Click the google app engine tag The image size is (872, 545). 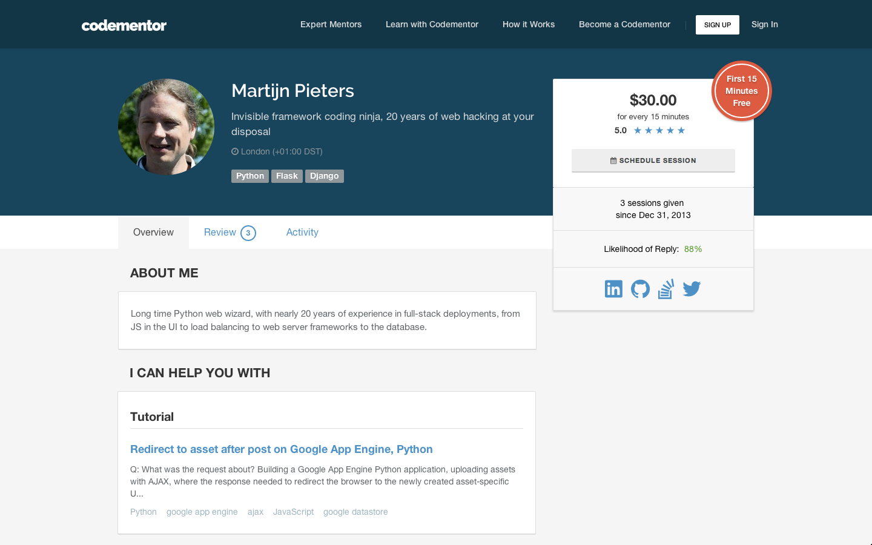202,512
